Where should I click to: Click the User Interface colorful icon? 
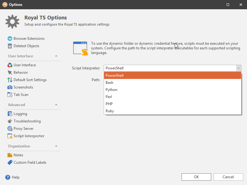[10, 65]
